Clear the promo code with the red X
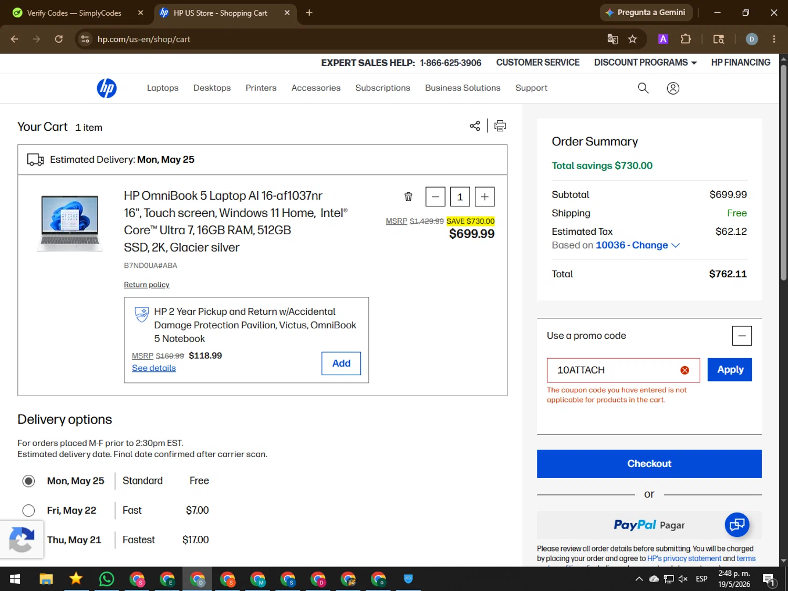 (x=685, y=370)
